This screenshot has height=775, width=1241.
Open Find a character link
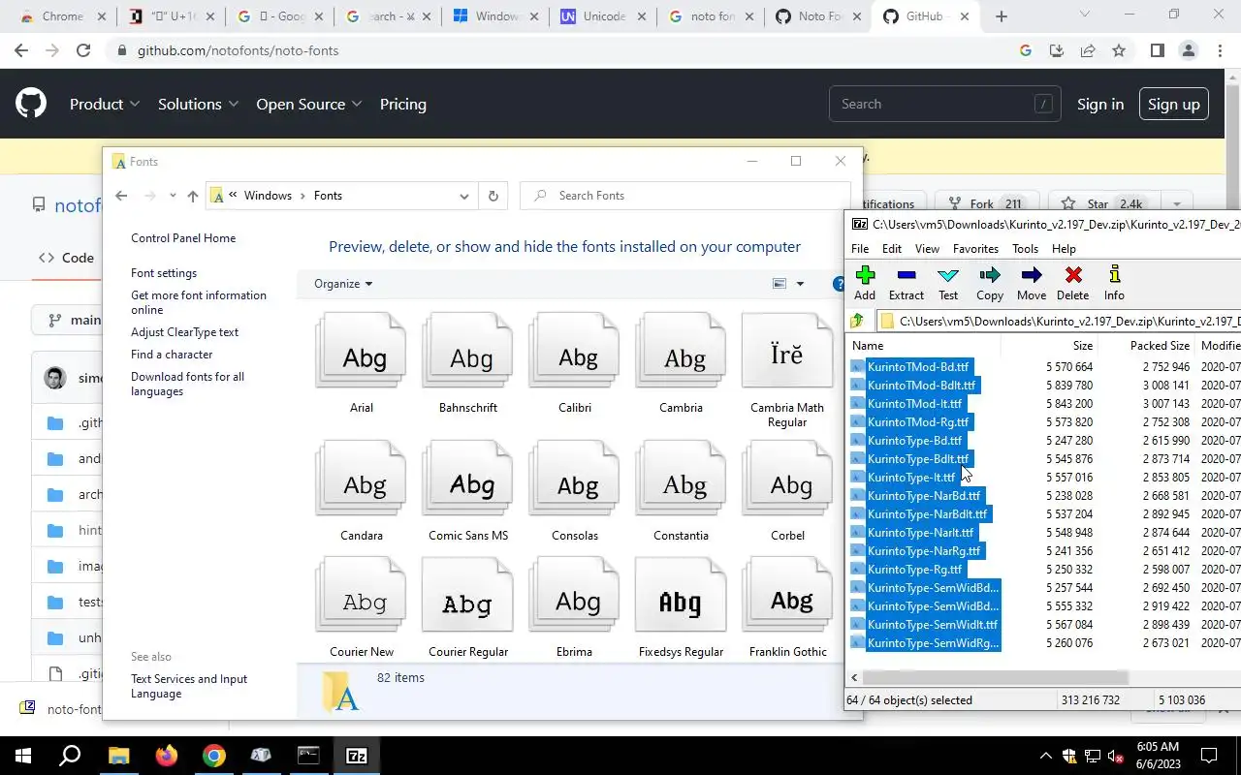pyautogui.click(x=172, y=355)
